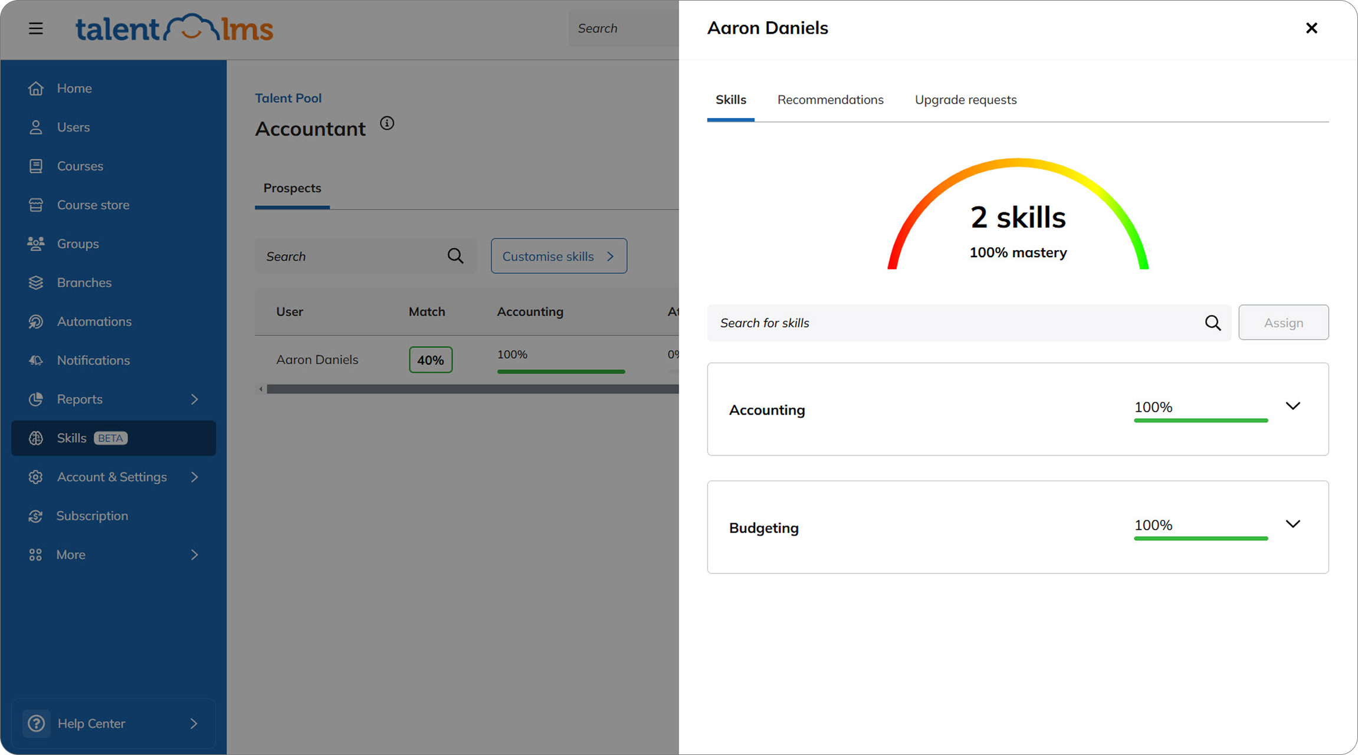
Task: Click the Branches layers icon
Action: tap(36, 283)
